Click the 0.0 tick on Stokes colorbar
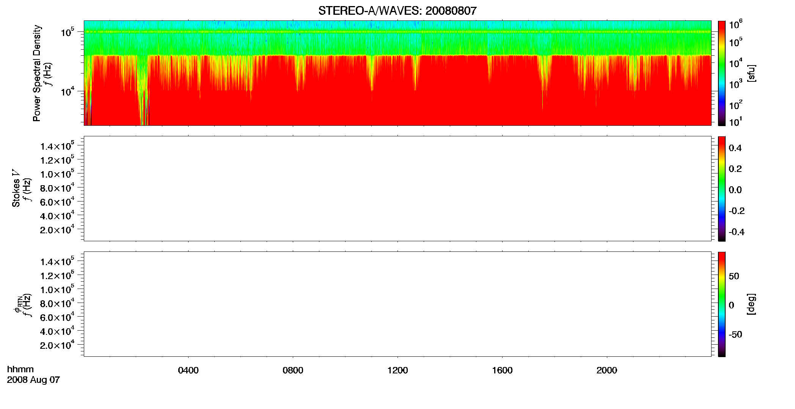Image resolution: width=795 pixels, height=409 pixels. pyautogui.click(x=735, y=190)
